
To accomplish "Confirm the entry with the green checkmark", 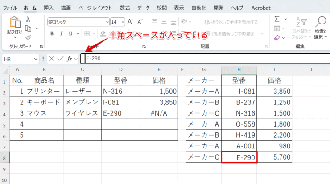I will [60, 59].
